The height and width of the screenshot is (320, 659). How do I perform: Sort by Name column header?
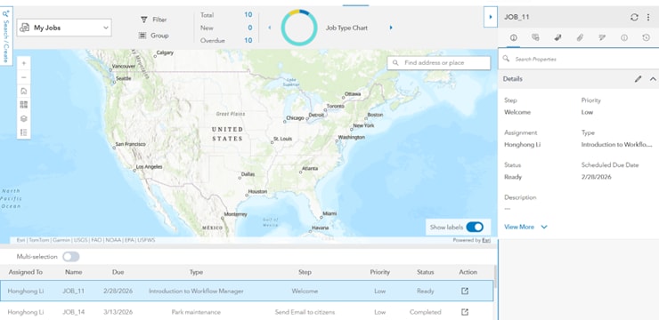click(74, 272)
